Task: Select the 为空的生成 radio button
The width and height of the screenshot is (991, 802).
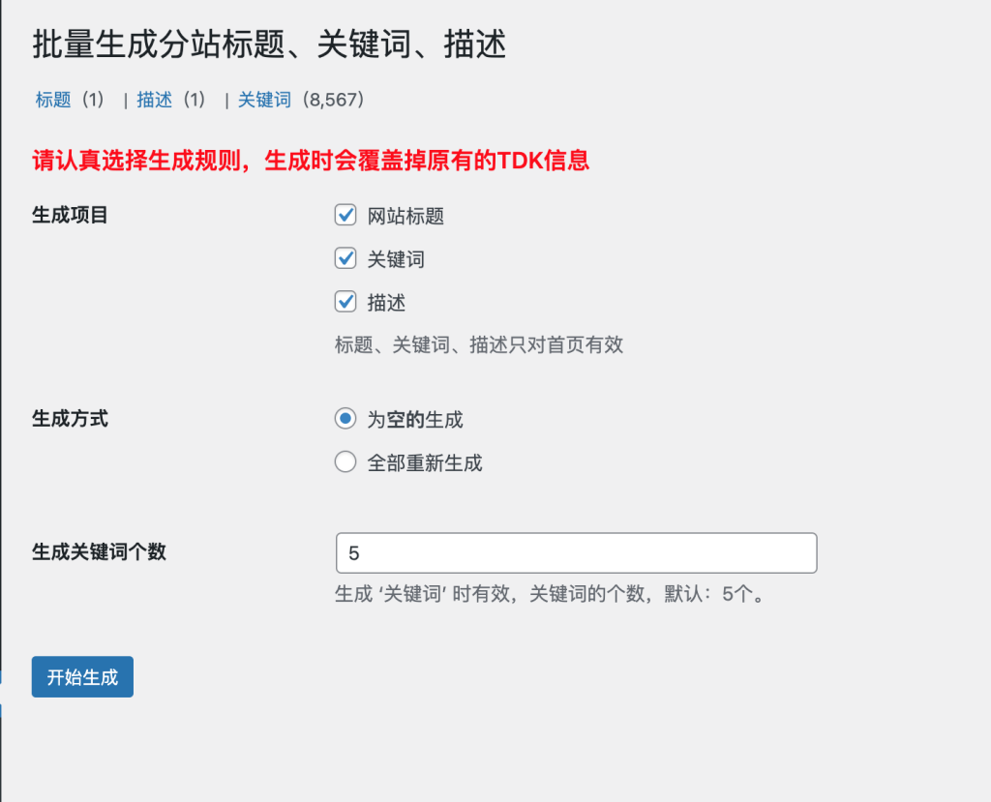Action: (345, 419)
